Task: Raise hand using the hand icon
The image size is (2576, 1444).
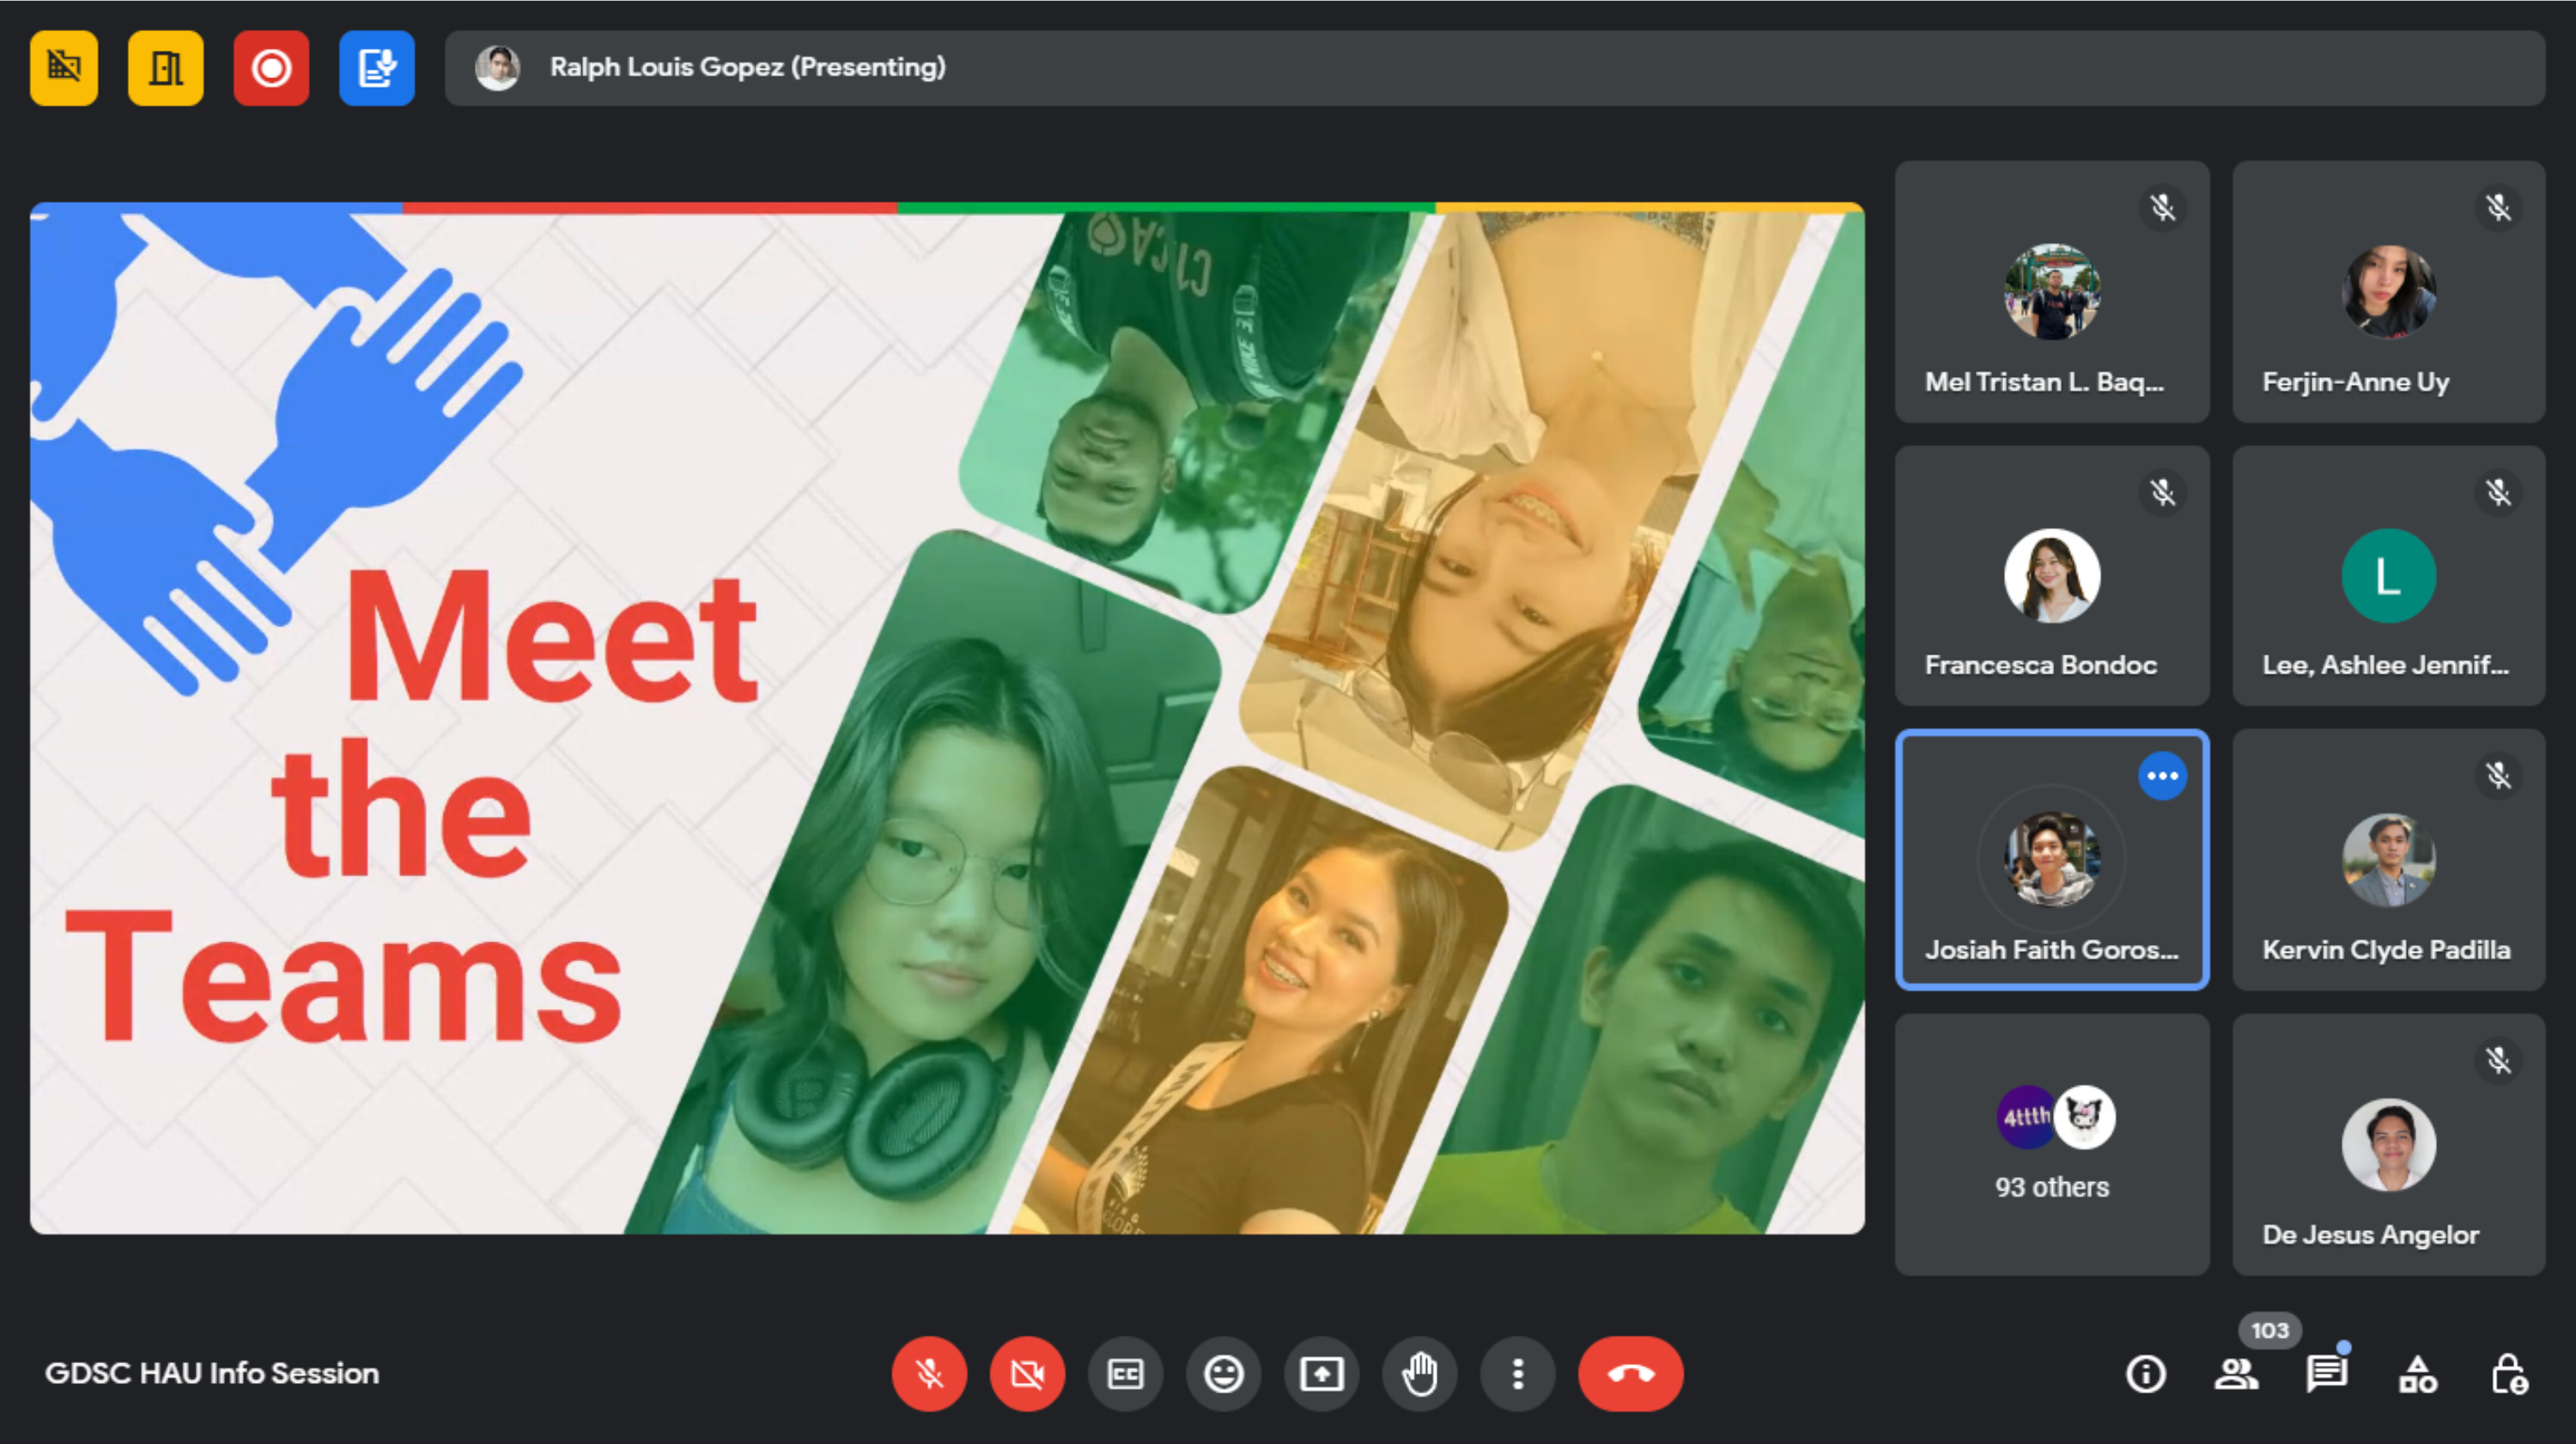Action: 1419,1374
